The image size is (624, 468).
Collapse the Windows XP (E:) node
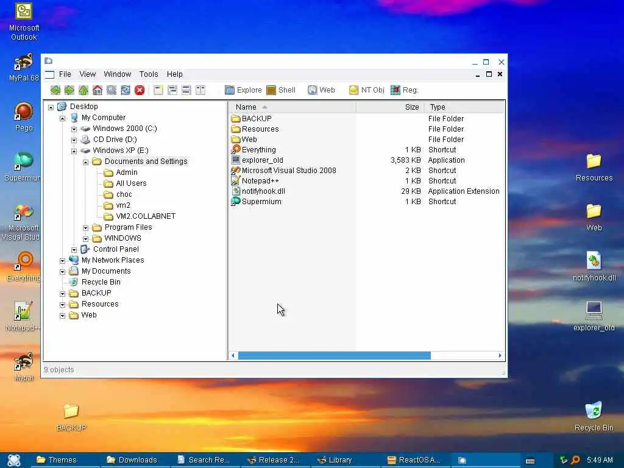pos(74,151)
